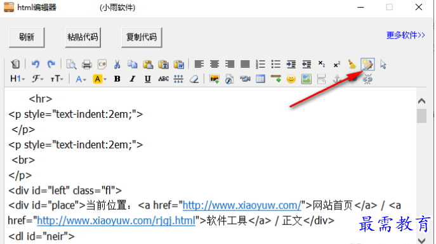Click the <dl id="neir"> line
The image size is (436, 244).
pos(41,236)
